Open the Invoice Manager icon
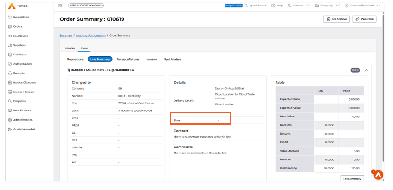393x190 pixels. coord(10,92)
